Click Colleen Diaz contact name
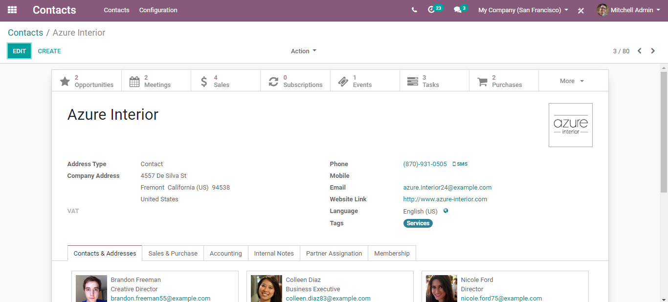The image size is (668, 302). point(303,280)
